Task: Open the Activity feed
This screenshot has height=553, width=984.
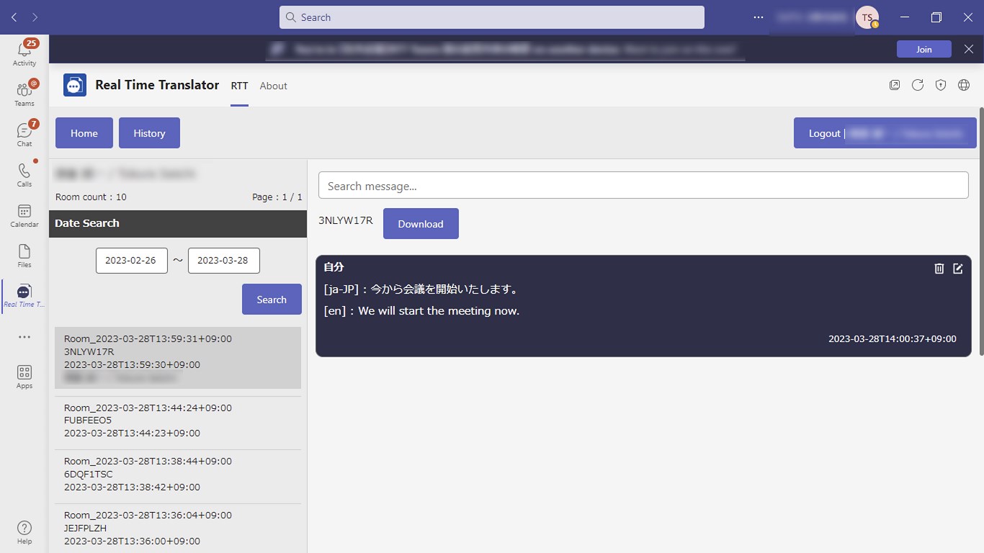Action: 24,54
